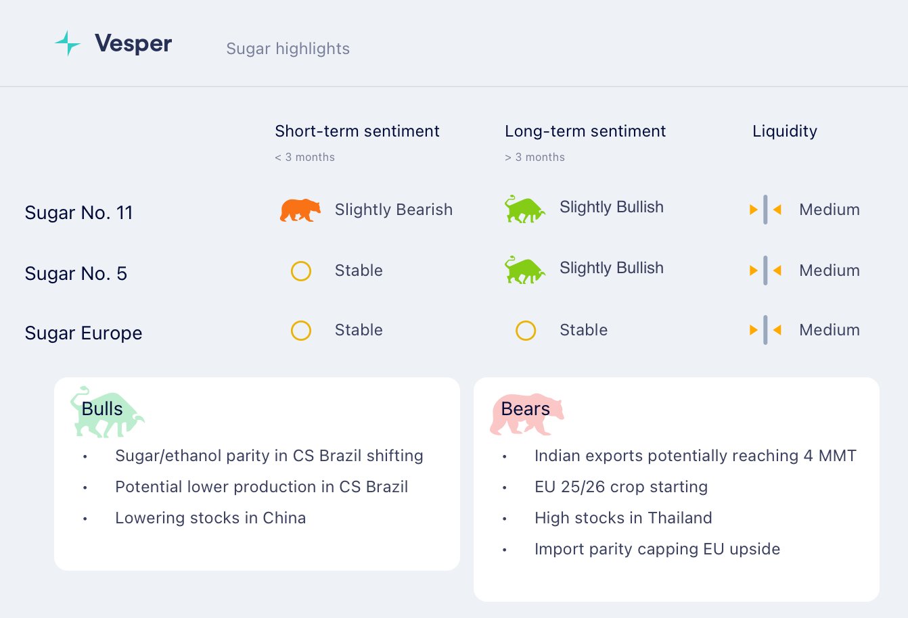Image resolution: width=908 pixels, height=618 pixels.
Task: Click the pink bear in Bears card
Action: [x=526, y=413]
